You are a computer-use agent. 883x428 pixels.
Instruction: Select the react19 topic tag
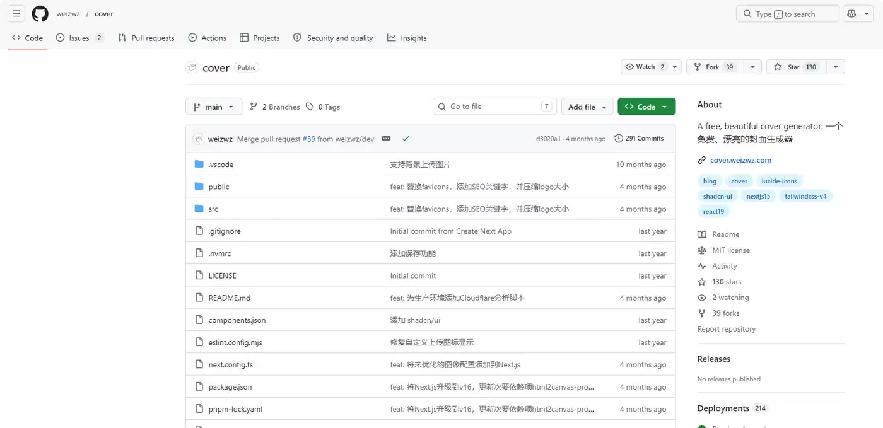coord(713,211)
